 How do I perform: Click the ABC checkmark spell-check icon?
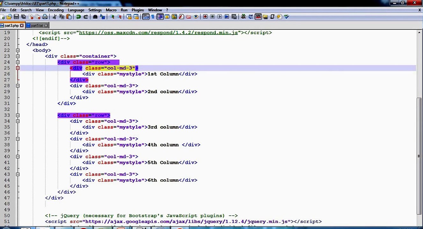tap(287, 17)
